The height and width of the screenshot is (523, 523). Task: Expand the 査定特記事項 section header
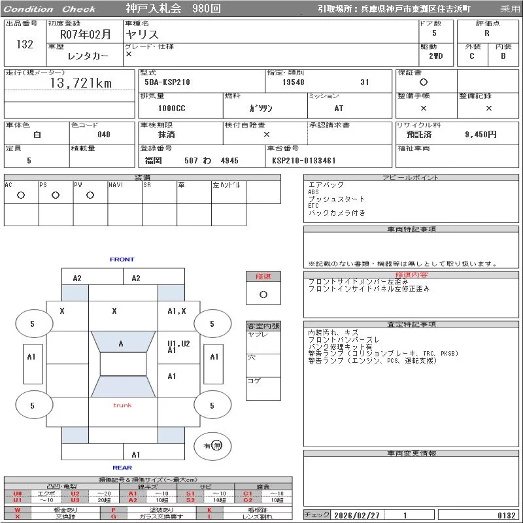[411, 324]
